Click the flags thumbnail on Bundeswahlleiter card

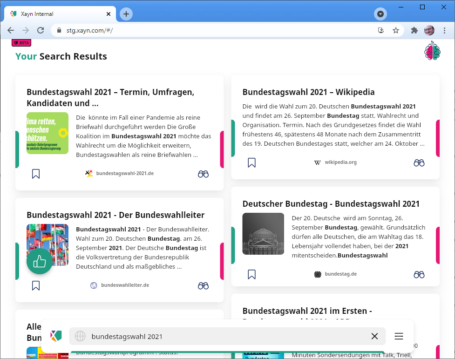click(x=48, y=245)
